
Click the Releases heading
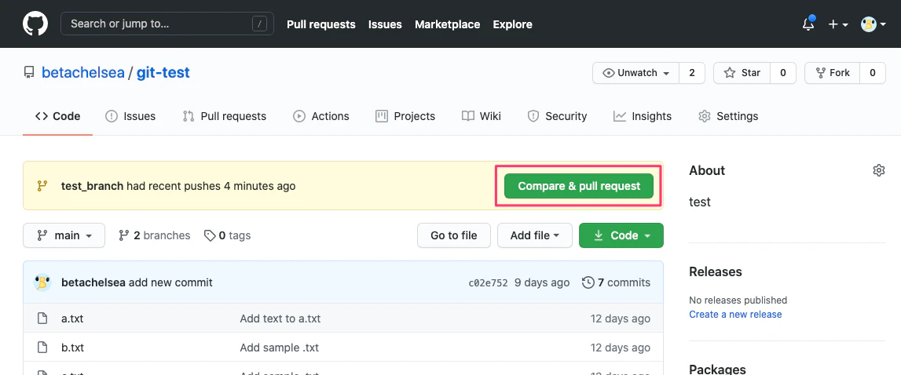tap(716, 271)
